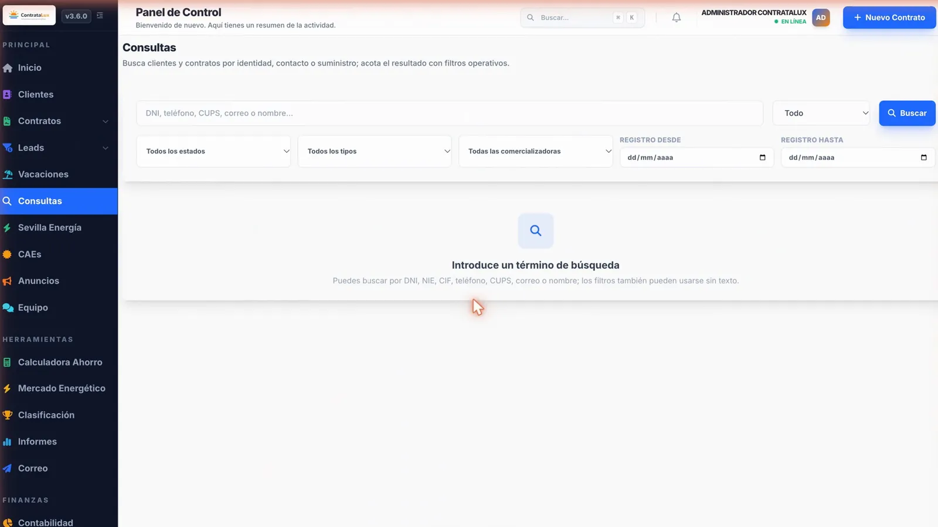Click Nuevo Contrato button
Viewport: 938px width, 527px height.
(x=889, y=18)
